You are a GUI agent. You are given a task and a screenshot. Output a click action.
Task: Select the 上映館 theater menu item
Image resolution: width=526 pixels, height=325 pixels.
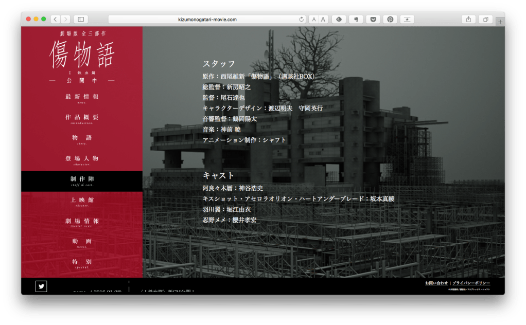pyautogui.click(x=82, y=201)
